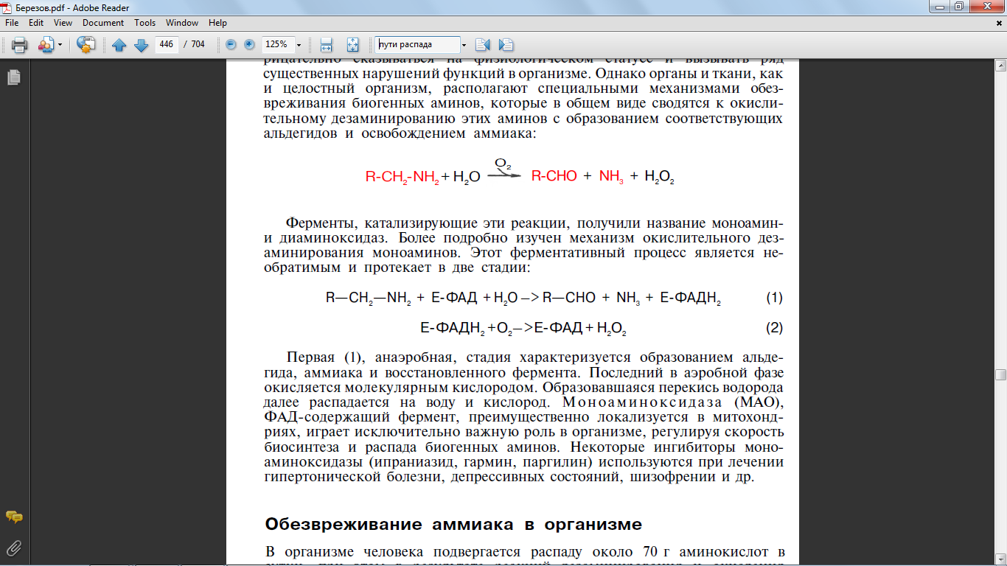Go to next page with down arrow
The height and width of the screenshot is (566, 1007).
pyautogui.click(x=142, y=45)
